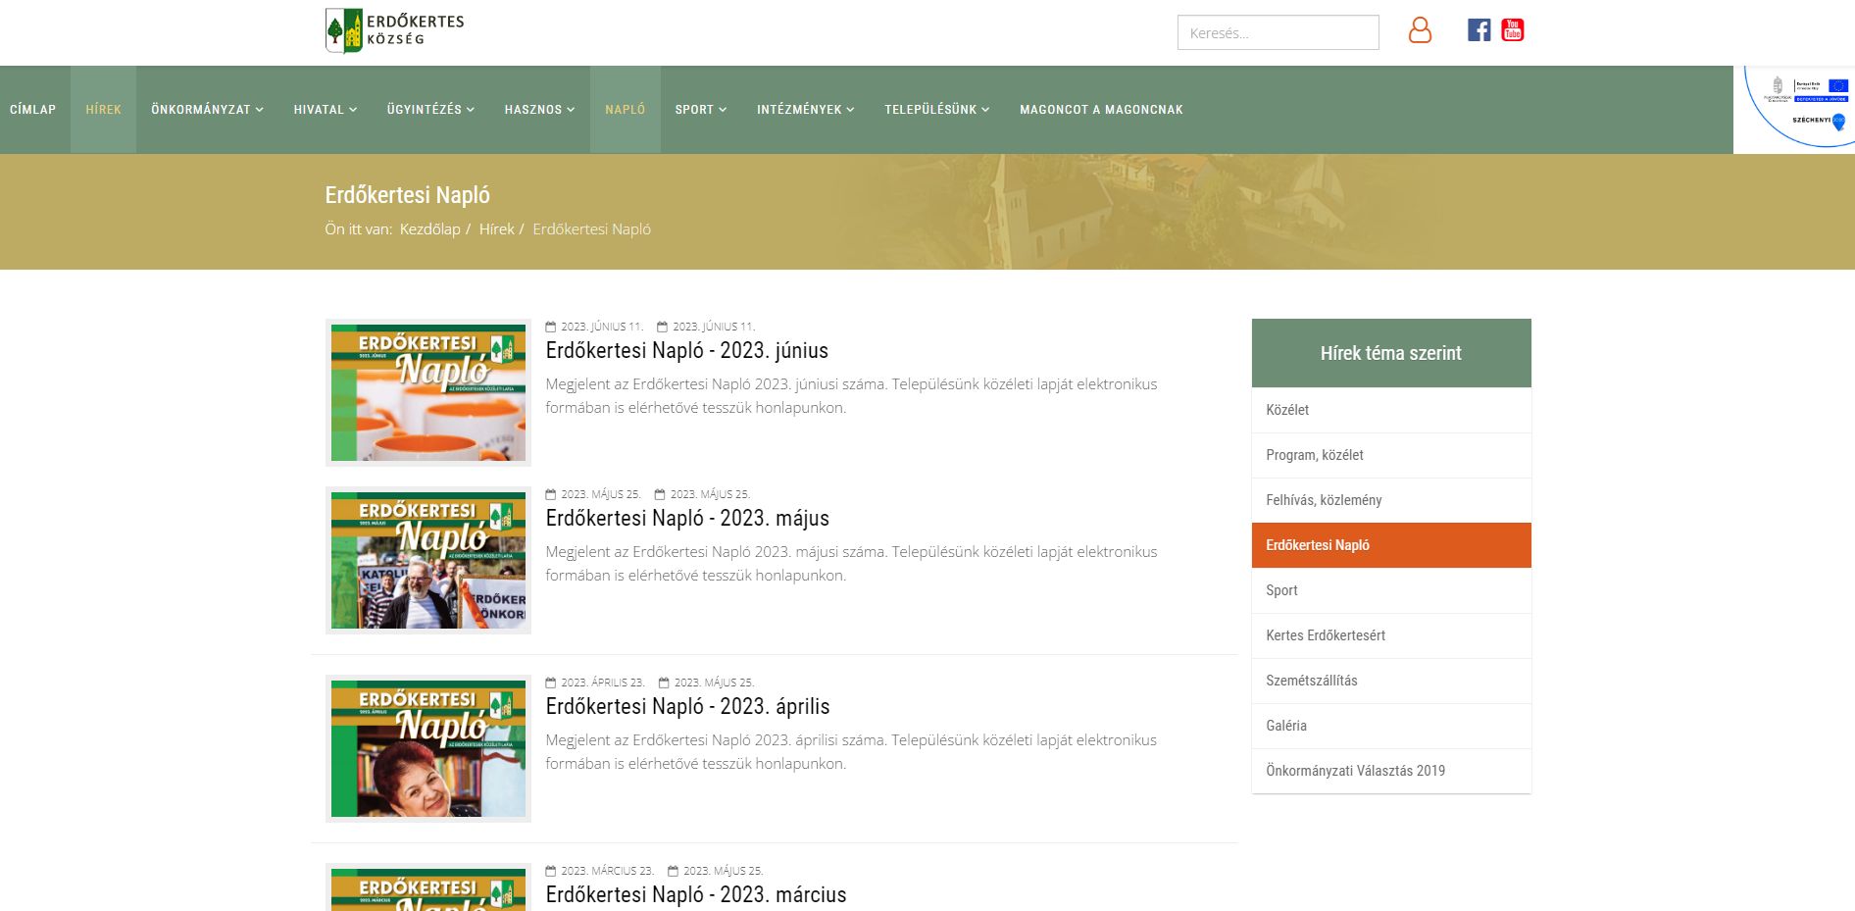Expand the Hivatal dropdown menu
The image size is (1855, 911).
326,110
